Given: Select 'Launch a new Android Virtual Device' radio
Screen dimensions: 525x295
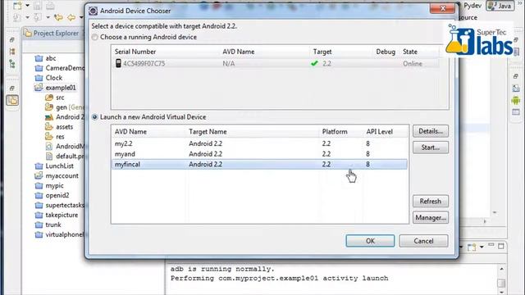Looking at the screenshot, I should point(95,117).
